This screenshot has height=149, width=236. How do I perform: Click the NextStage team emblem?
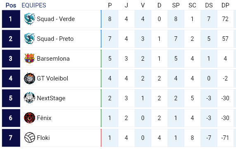click(x=30, y=98)
